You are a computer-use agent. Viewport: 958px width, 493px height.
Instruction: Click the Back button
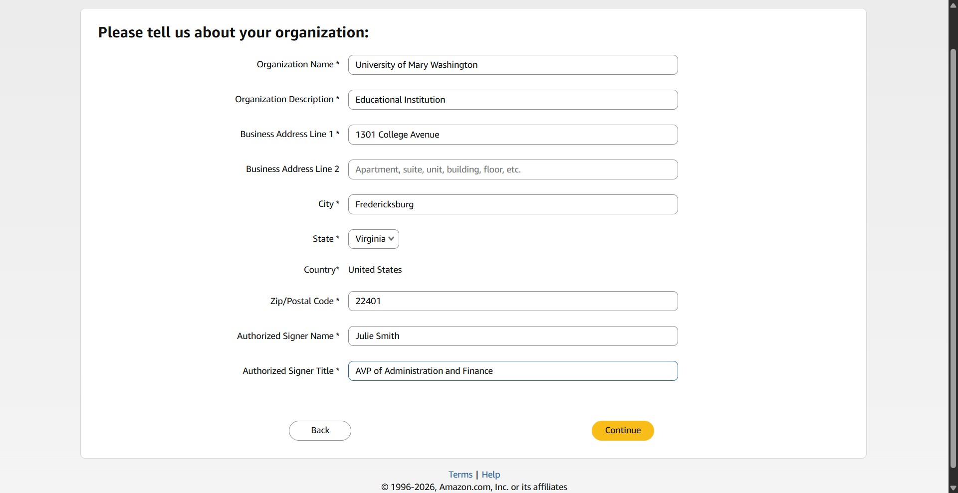click(x=320, y=430)
